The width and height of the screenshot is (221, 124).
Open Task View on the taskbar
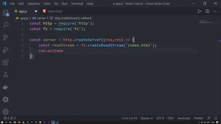coord(10,122)
